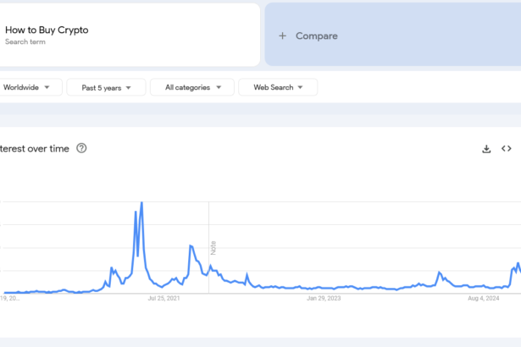The width and height of the screenshot is (521, 347).
Task: Click the tallest peak on the chart line
Action: pyautogui.click(x=141, y=203)
